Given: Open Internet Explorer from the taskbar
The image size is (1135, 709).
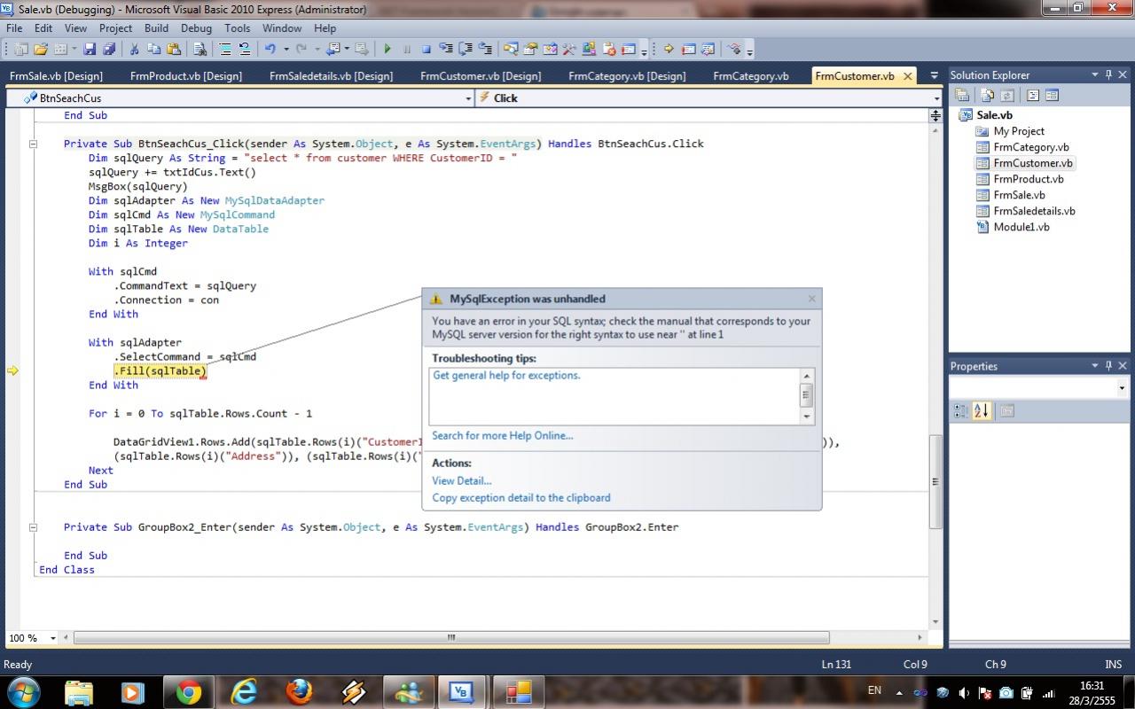Looking at the screenshot, I should tap(243, 692).
